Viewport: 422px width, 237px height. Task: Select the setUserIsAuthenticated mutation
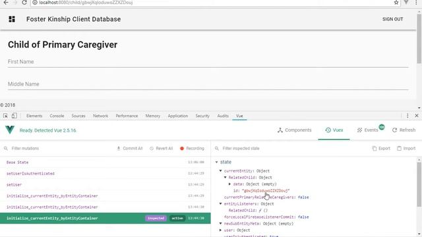(105, 174)
